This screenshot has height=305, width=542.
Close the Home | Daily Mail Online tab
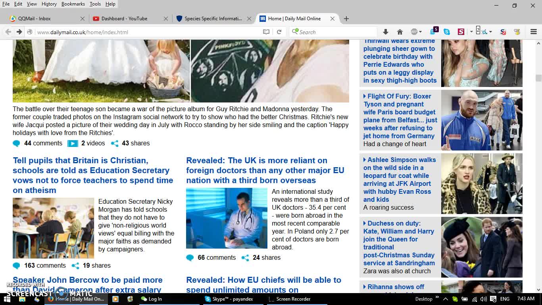click(x=333, y=18)
